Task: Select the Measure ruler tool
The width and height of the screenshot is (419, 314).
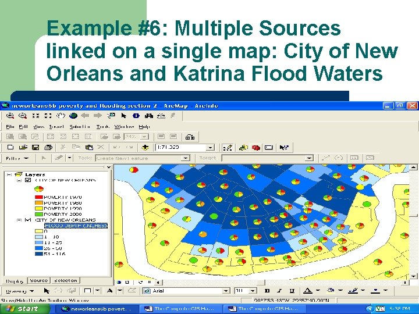Action: (161, 116)
